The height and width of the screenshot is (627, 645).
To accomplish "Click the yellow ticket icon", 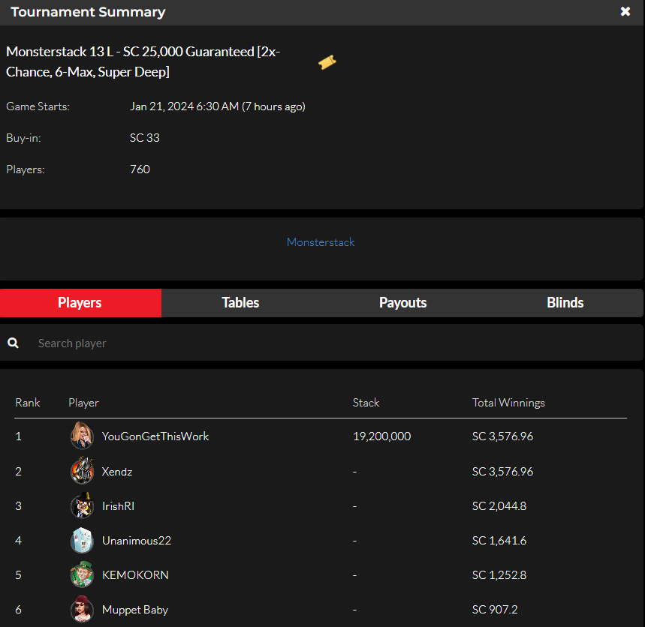I will point(327,62).
